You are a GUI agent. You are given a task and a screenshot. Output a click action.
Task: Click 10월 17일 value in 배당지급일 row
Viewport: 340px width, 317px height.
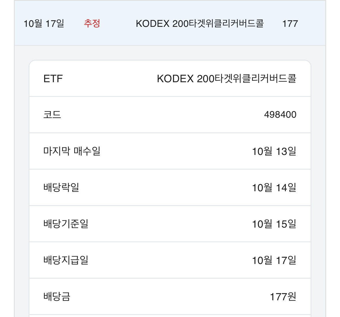coord(274,260)
